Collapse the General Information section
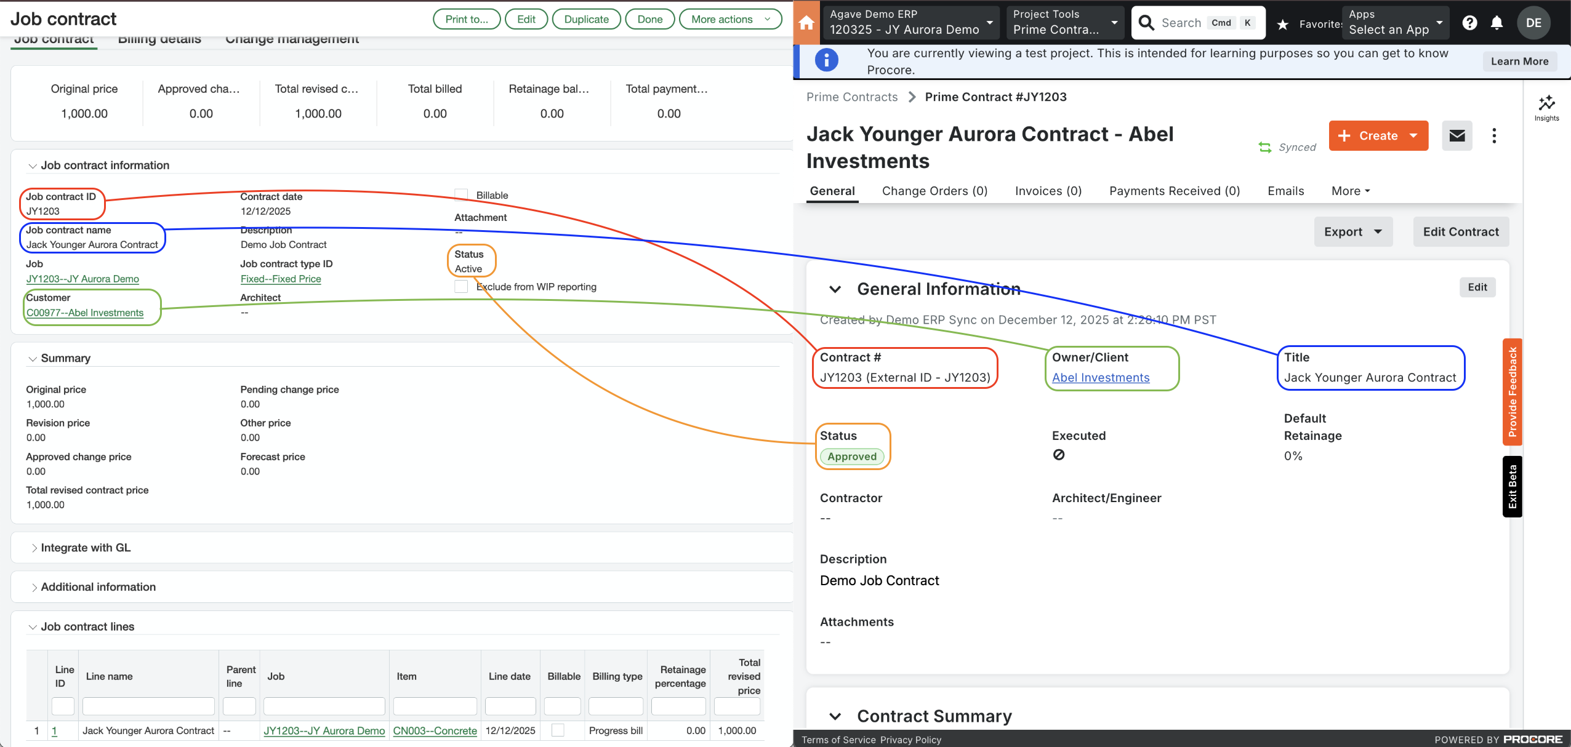Image resolution: width=1571 pixels, height=747 pixels. tap(835, 289)
